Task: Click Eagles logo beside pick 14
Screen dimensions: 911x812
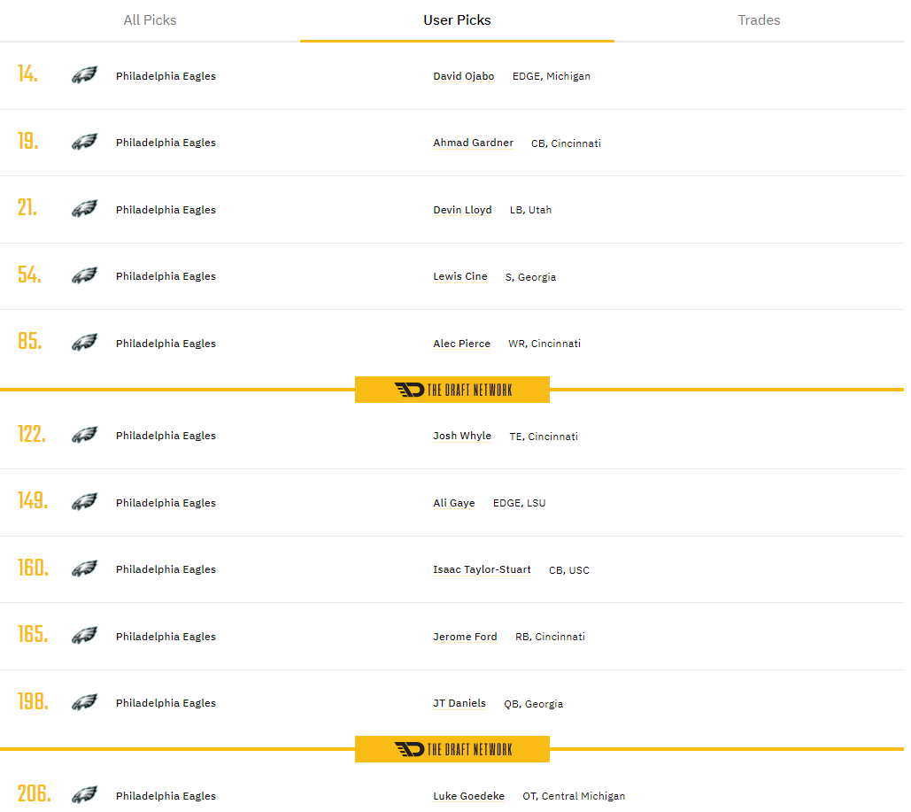Action: point(84,76)
